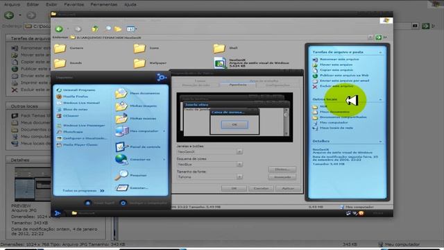Screen dimensions: 444x250
Task: Open Meus locais de rede in blue panel
Action: tap(333, 128)
